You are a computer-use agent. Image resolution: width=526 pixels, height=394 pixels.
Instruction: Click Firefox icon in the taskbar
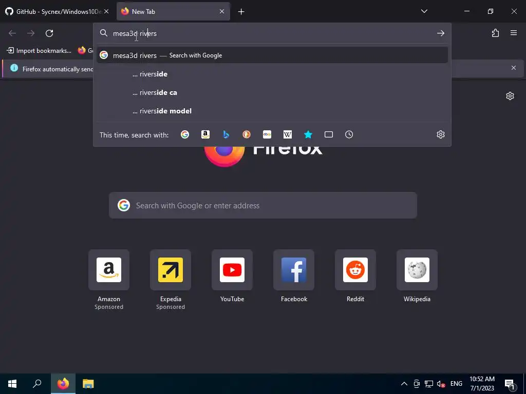pos(63,384)
